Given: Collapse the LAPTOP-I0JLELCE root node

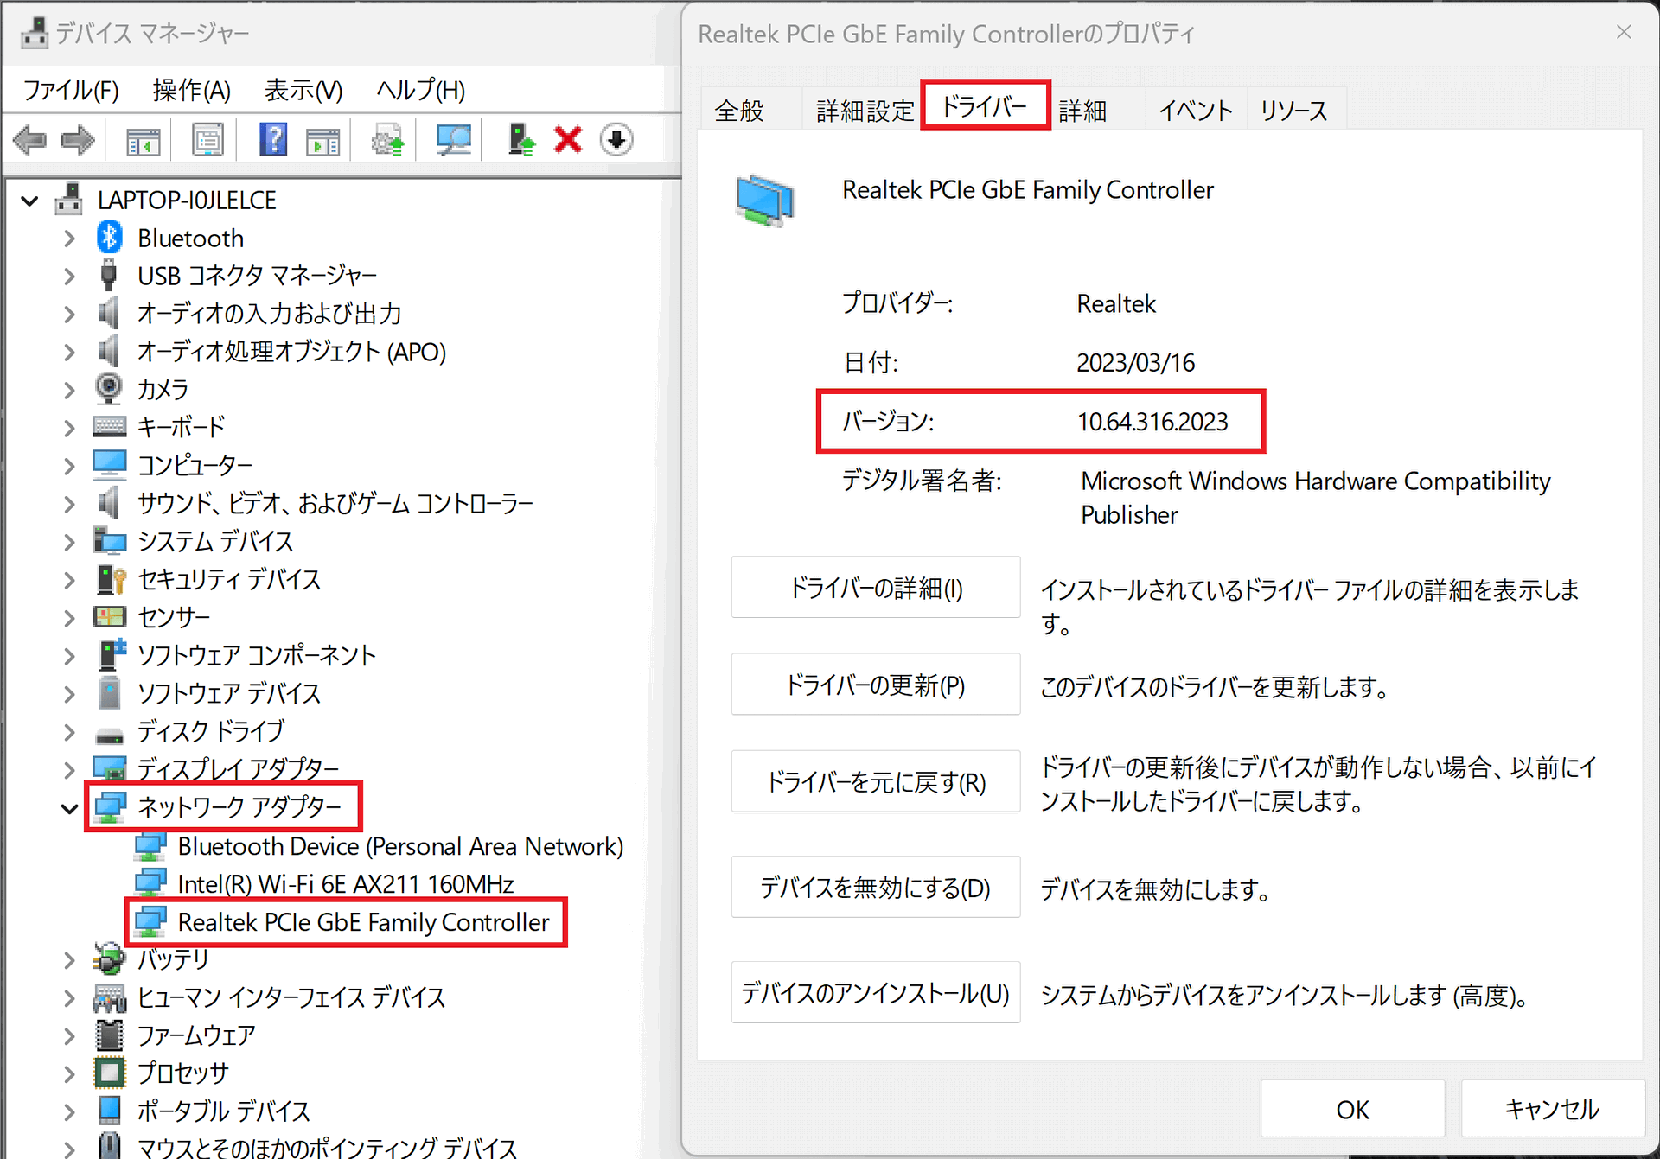Looking at the screenshot, I should [30, 201].
